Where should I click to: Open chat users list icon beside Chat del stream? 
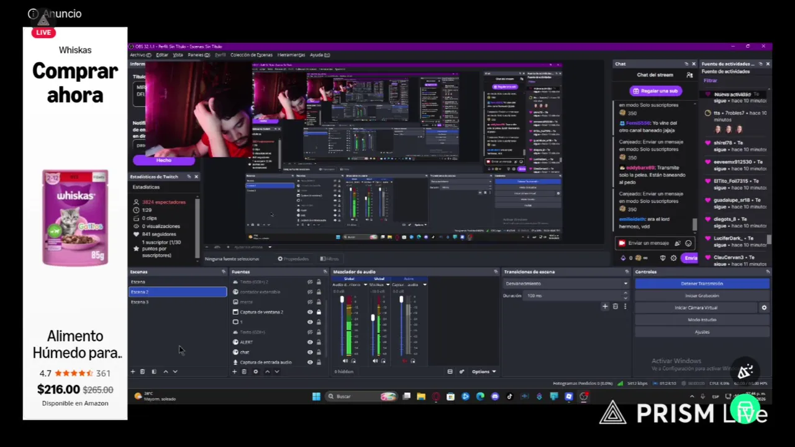pyautogui.click(x=689, y=74)
